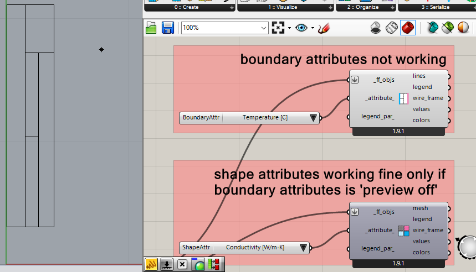Save the document with floppy disk icon
476x272 pixels.
pos(168,28)
